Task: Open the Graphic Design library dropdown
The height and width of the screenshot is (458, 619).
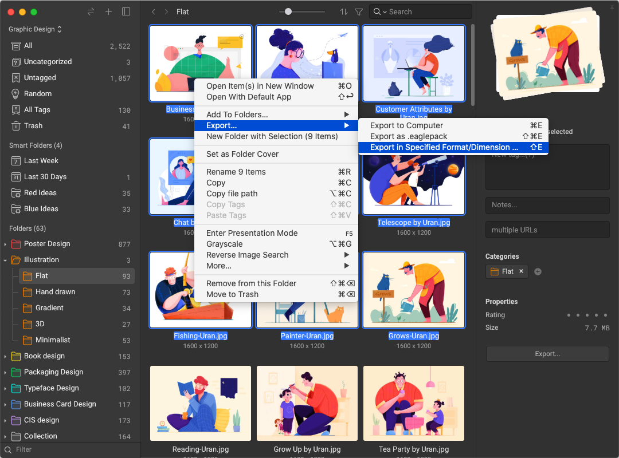Action: pyautogui.click(x=35, y=29)
